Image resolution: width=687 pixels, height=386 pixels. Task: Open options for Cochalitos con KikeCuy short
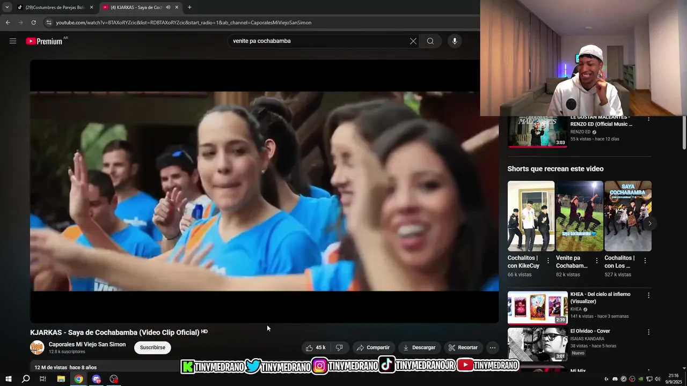(548, 261)
